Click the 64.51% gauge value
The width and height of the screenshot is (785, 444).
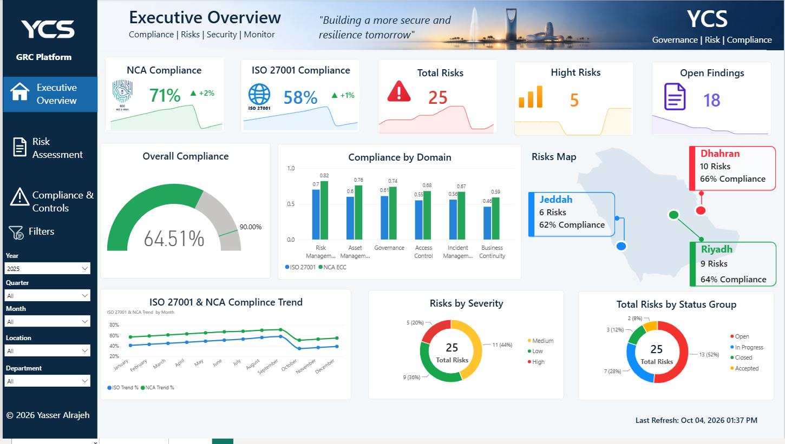pyautogui.click(x=174, y=238)
